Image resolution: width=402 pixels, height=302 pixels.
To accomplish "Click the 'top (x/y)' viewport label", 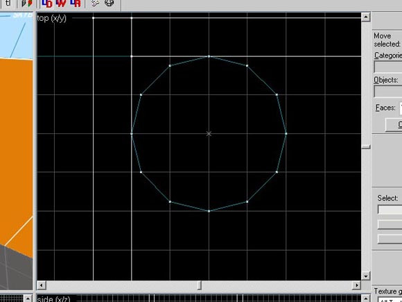I will pyautogui.click(x=52, y=19).
